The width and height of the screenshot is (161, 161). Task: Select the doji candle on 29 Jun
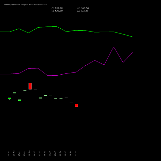pyautogui.click(x=25, y=90)
